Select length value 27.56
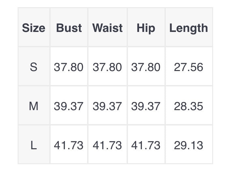Screen dimensions: 234x174 189,67
